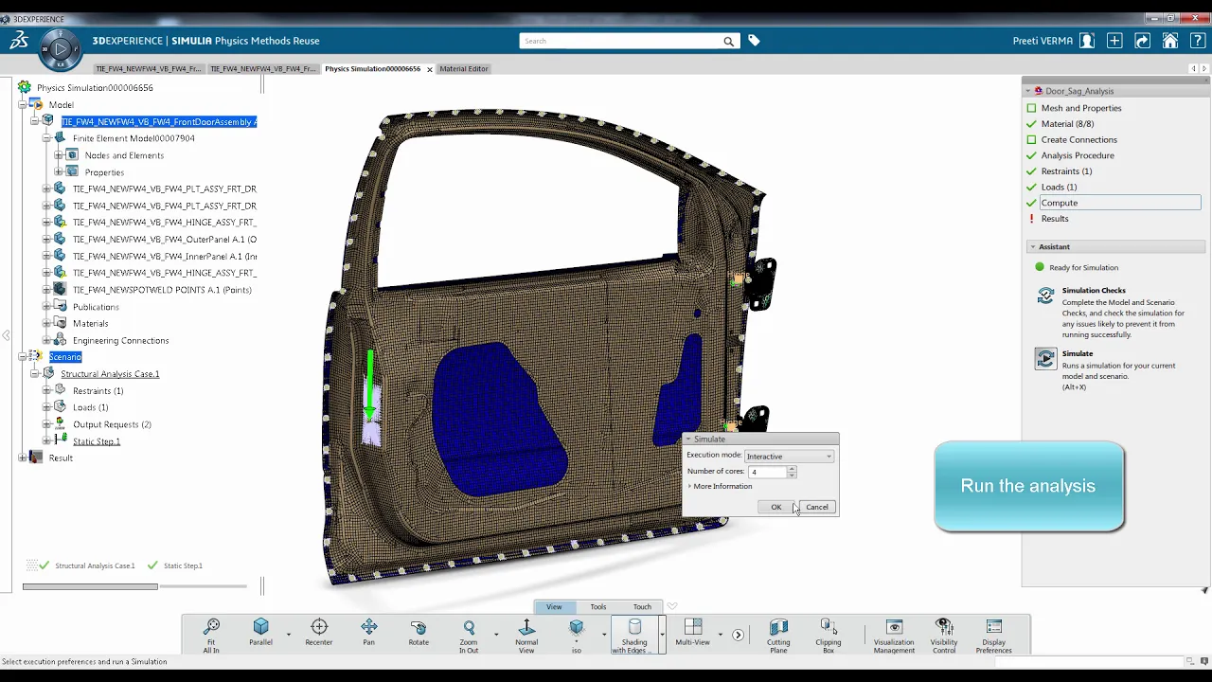Select the Parallel view tool
This screenshot has width=1212, height=682.
coord(260,633)
